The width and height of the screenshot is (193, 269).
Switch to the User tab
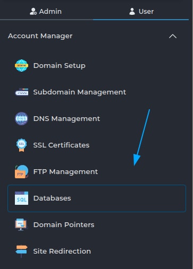tap(141, 11)
